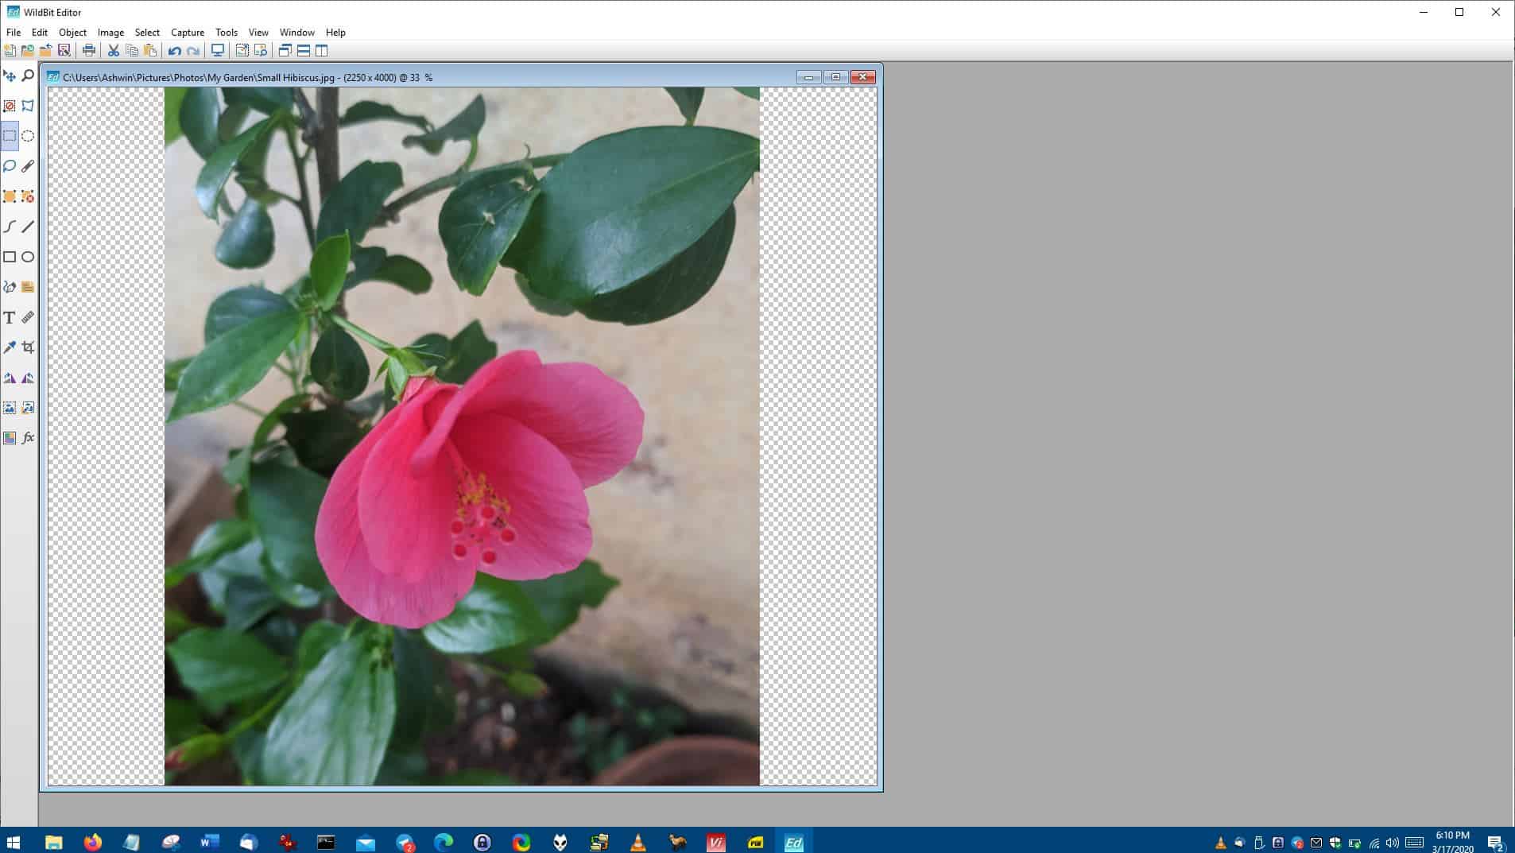Pick a color with the eyedropper tool
This screenshot has width=1515, height=853.
(10, 347)
